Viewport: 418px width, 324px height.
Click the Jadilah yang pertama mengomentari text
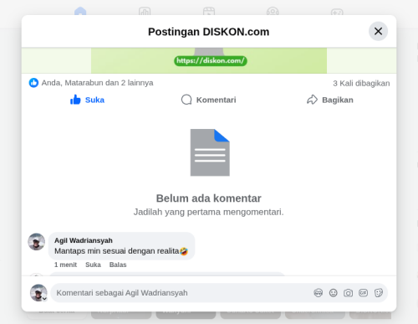pyautogui.click(x=208, y=212)
